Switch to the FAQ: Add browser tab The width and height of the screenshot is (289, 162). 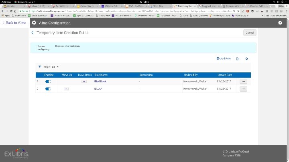click(136, 6)
